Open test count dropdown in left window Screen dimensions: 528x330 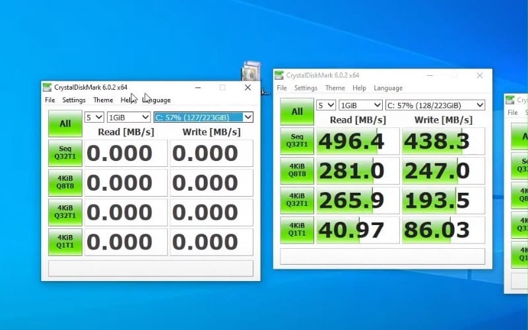(x=94, y=117)
